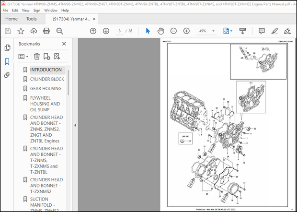The height and width of the screenshot is (212, 297).
Task: Collapse the navigation pane with left arrow
Action: tap(75, 125)
